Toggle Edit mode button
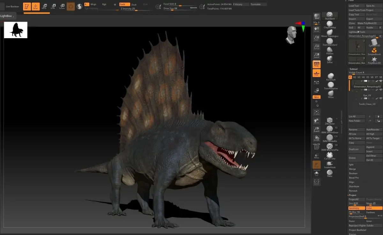 point(27,6)
